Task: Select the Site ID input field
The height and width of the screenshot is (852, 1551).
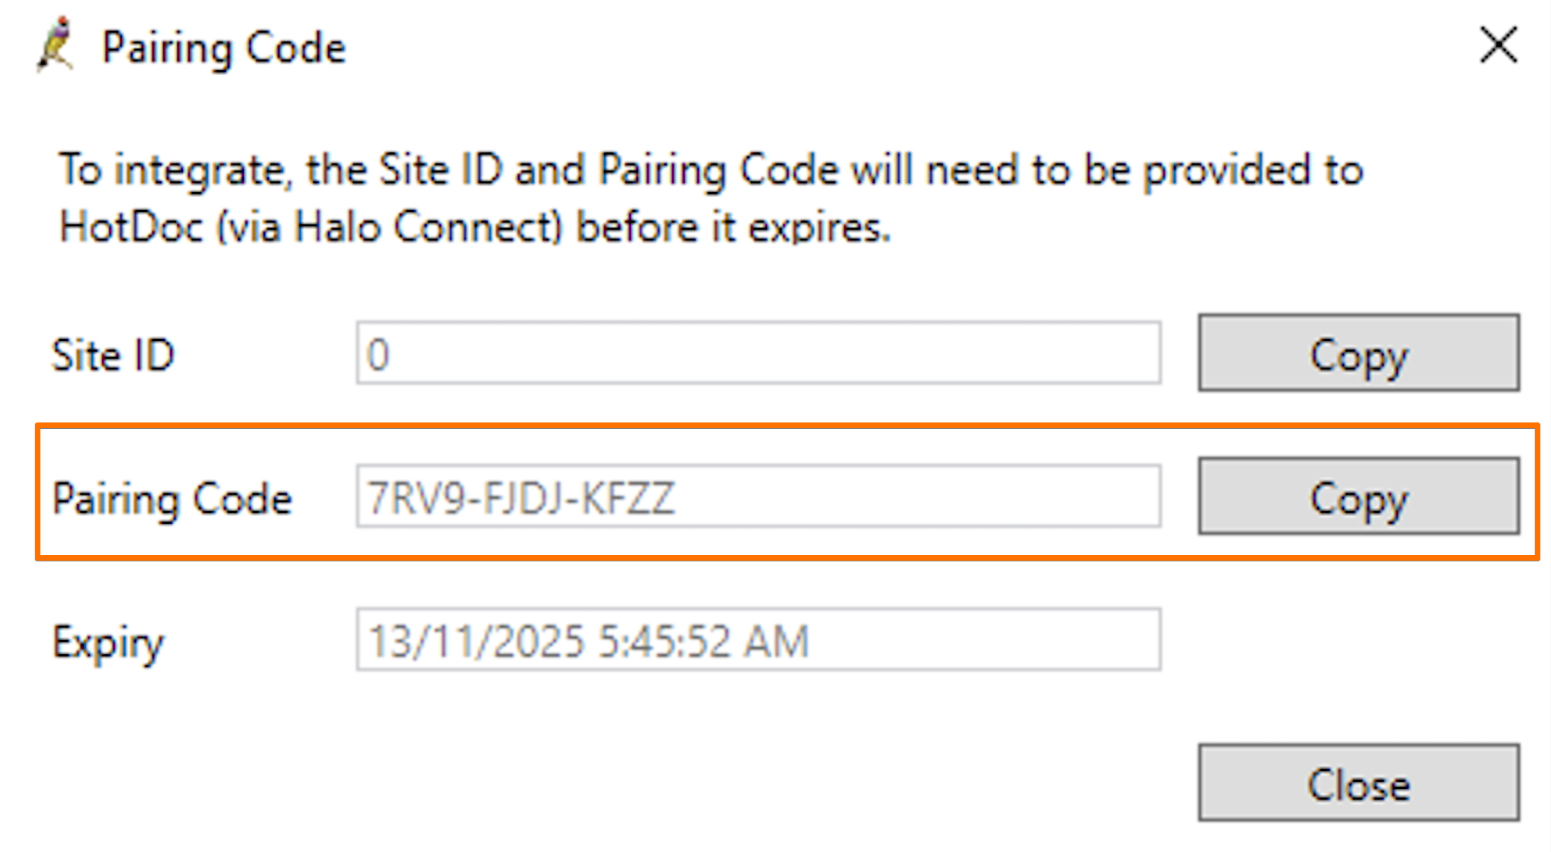Action: (757, 354)
